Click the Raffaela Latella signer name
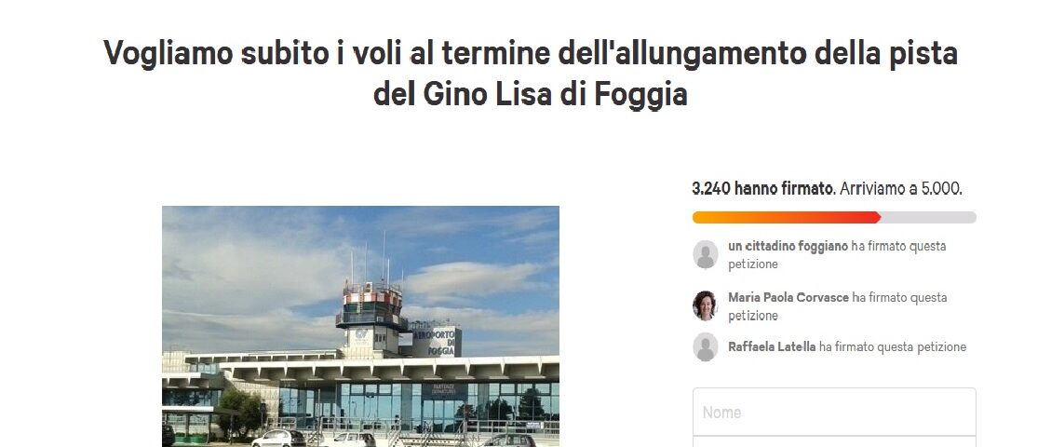 [772, 346]
